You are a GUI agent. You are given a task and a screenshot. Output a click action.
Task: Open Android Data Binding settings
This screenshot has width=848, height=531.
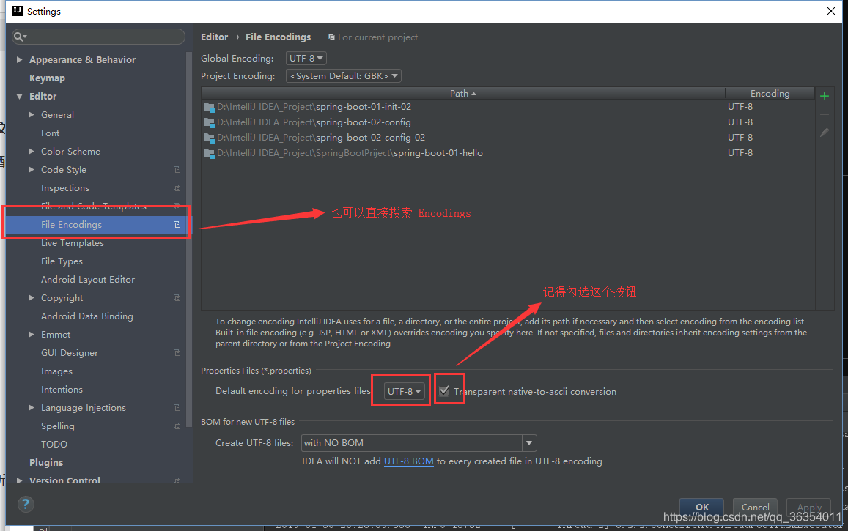pos(87,316)
